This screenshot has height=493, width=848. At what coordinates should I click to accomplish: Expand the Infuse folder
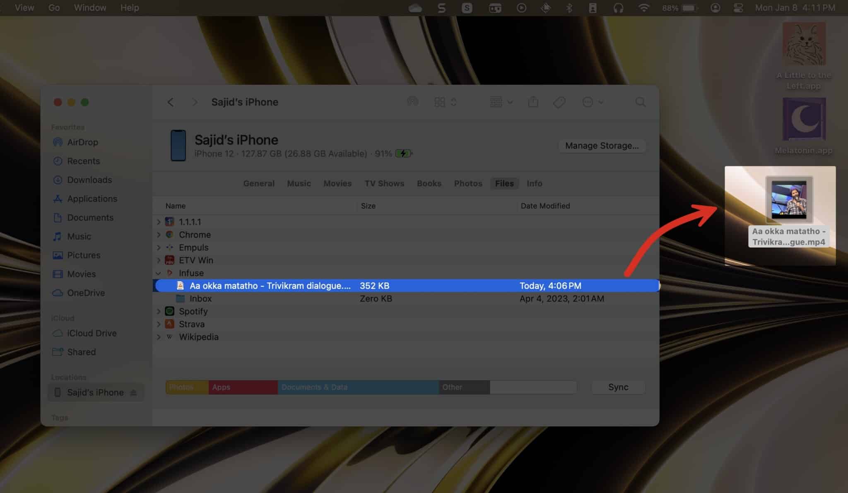point(159,272)
